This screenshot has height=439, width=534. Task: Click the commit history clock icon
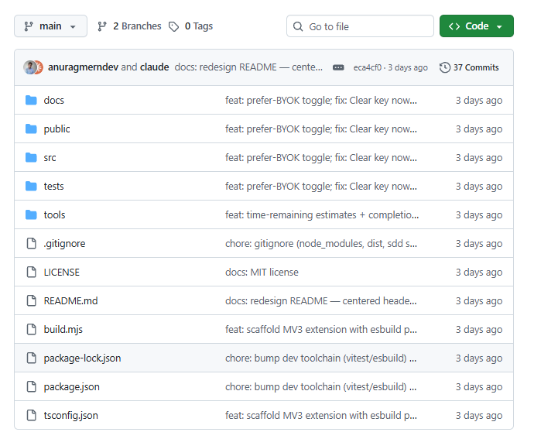(x=445, y=67)
